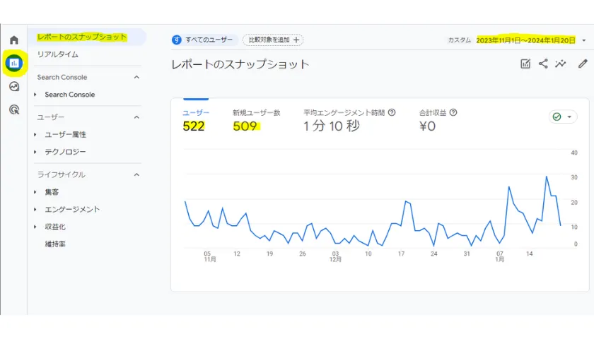Image resolution: width=594 pixels, height=339 pixels.
Task: Collapse the Search Console section chevron
Action: point(136,78)
